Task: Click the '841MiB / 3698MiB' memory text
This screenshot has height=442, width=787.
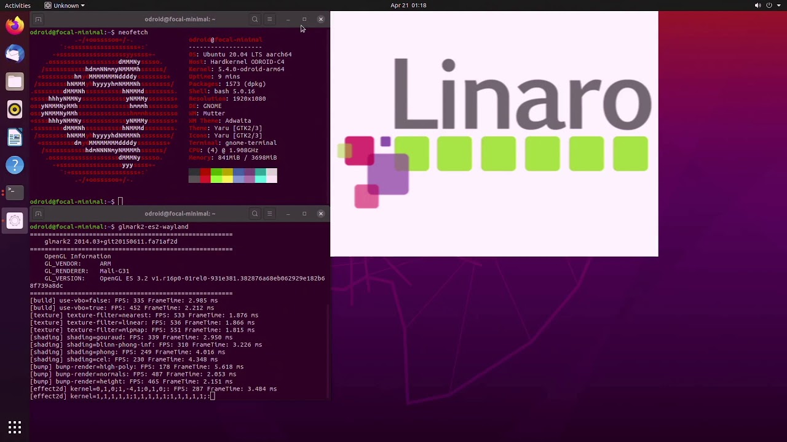Action: point(247,157)
